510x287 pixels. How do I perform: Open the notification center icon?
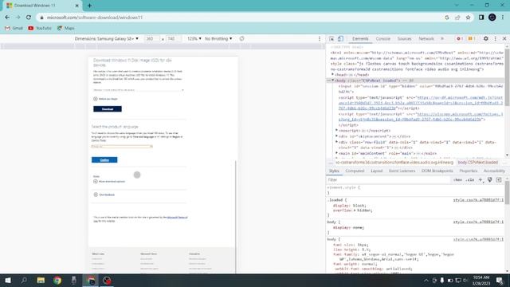[x=500, y=280]
